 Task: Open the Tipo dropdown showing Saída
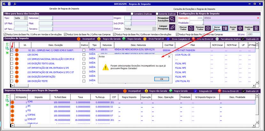26,18
